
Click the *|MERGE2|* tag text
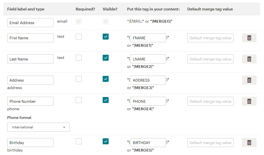(x=143, y=67)
